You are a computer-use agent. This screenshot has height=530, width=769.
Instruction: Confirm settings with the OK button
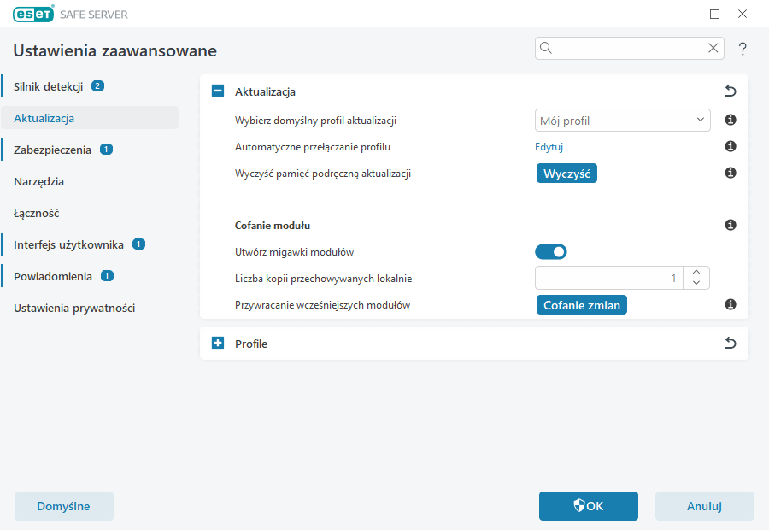[x=588, y=506]
